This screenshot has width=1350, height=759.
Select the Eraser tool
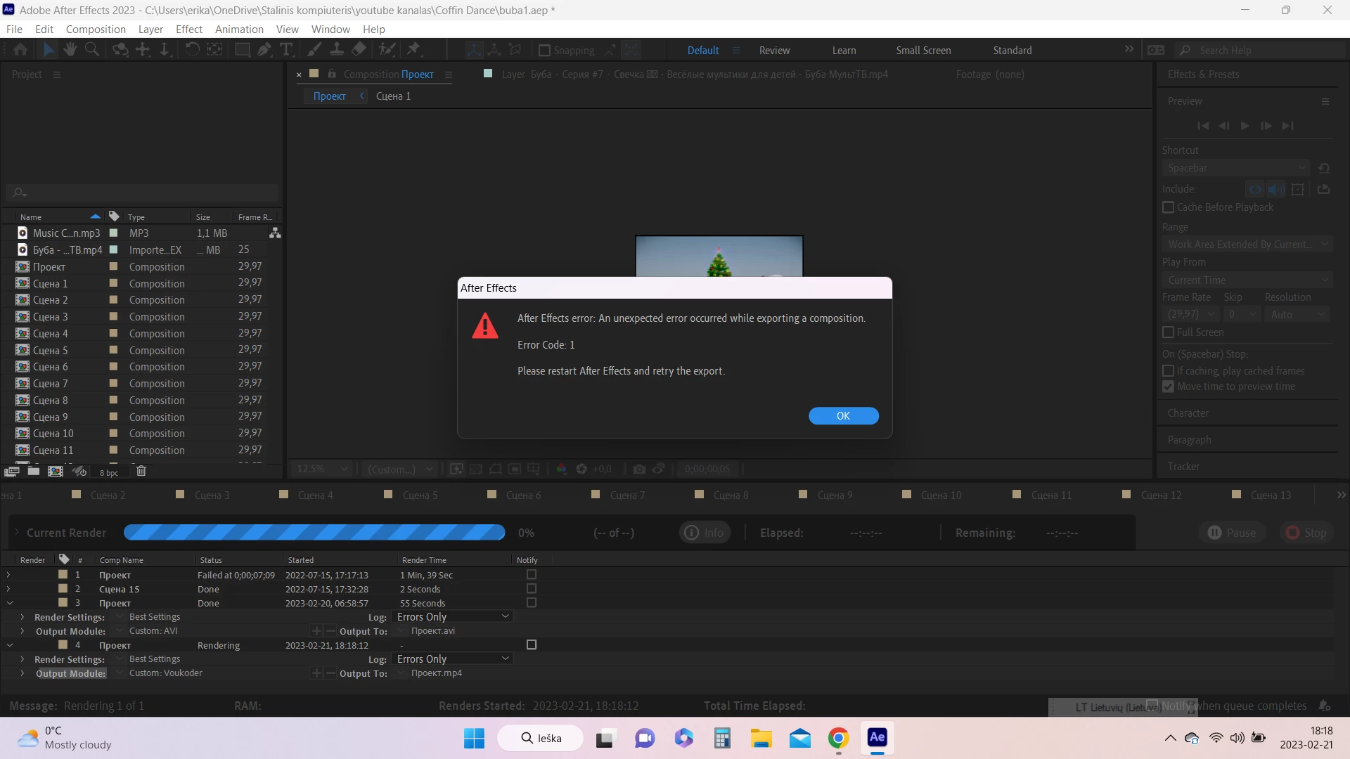(x=359, y=49)
